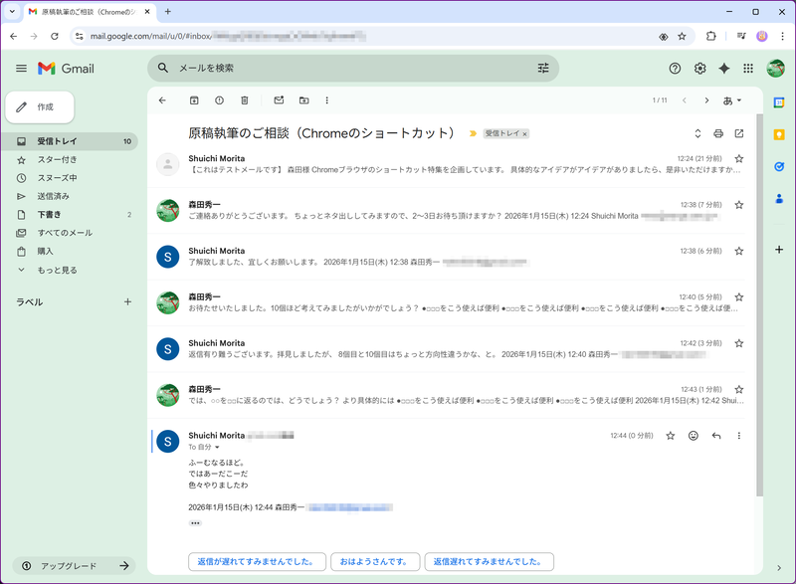Star the 12:44 expanded message
The height and width of the screenshot is (584, 796).
click(671, 436)
